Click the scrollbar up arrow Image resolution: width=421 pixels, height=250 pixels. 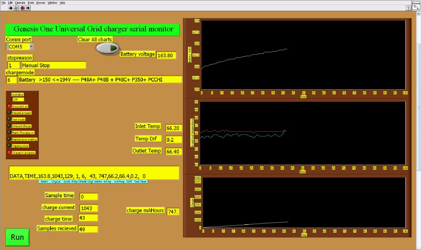tap(418, 14)
